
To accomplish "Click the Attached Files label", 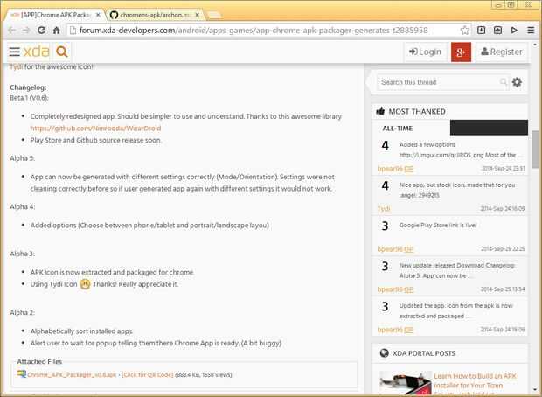I will [39, 361].
